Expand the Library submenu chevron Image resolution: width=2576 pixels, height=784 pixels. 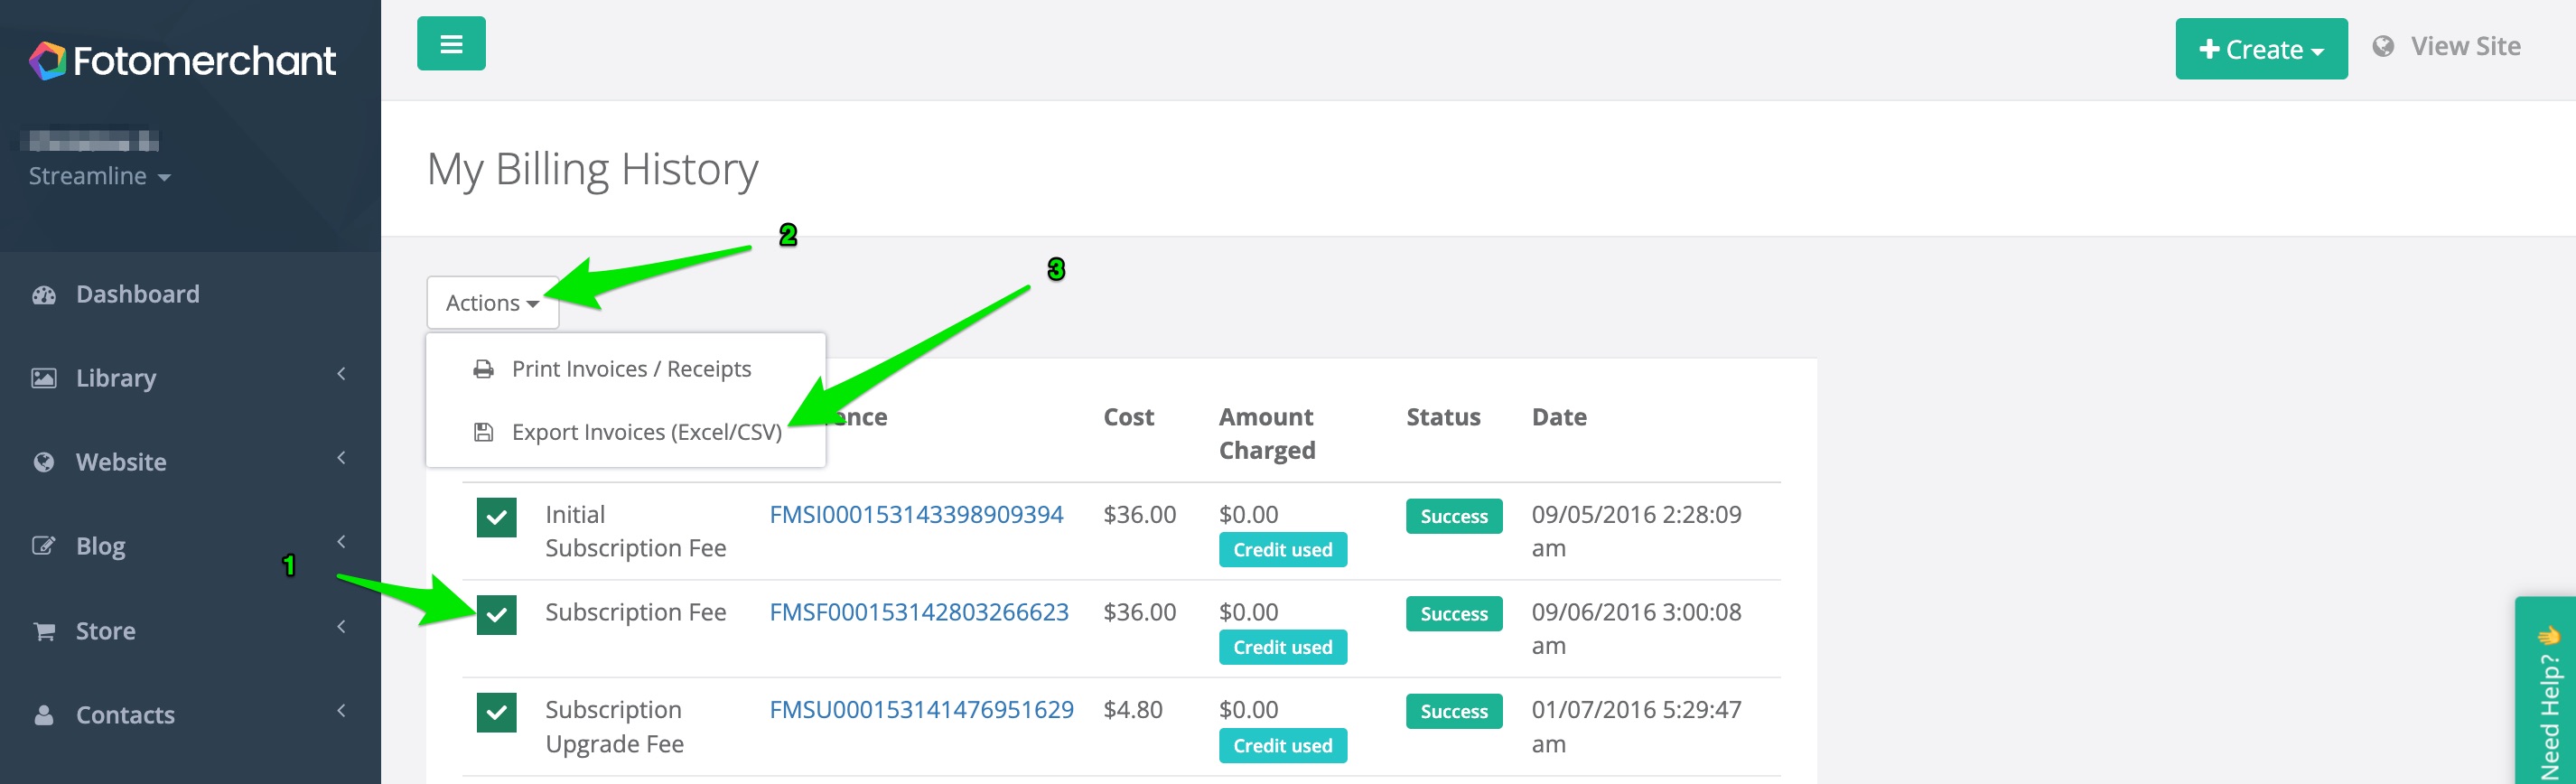coord(342,374)
